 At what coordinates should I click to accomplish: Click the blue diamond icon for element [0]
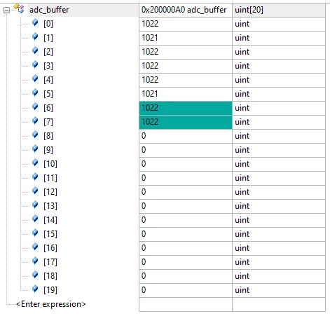click(x=35, y=22)
